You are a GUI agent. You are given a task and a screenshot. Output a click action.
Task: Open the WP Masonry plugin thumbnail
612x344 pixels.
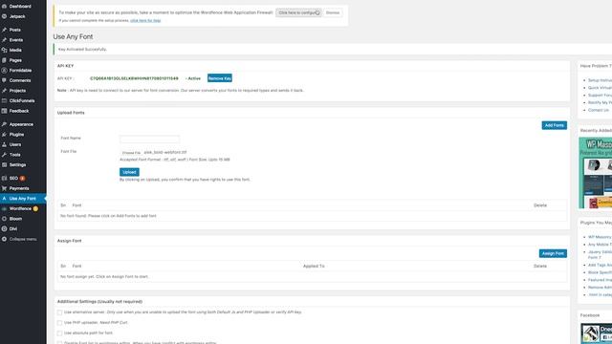[x=595, y=173]
